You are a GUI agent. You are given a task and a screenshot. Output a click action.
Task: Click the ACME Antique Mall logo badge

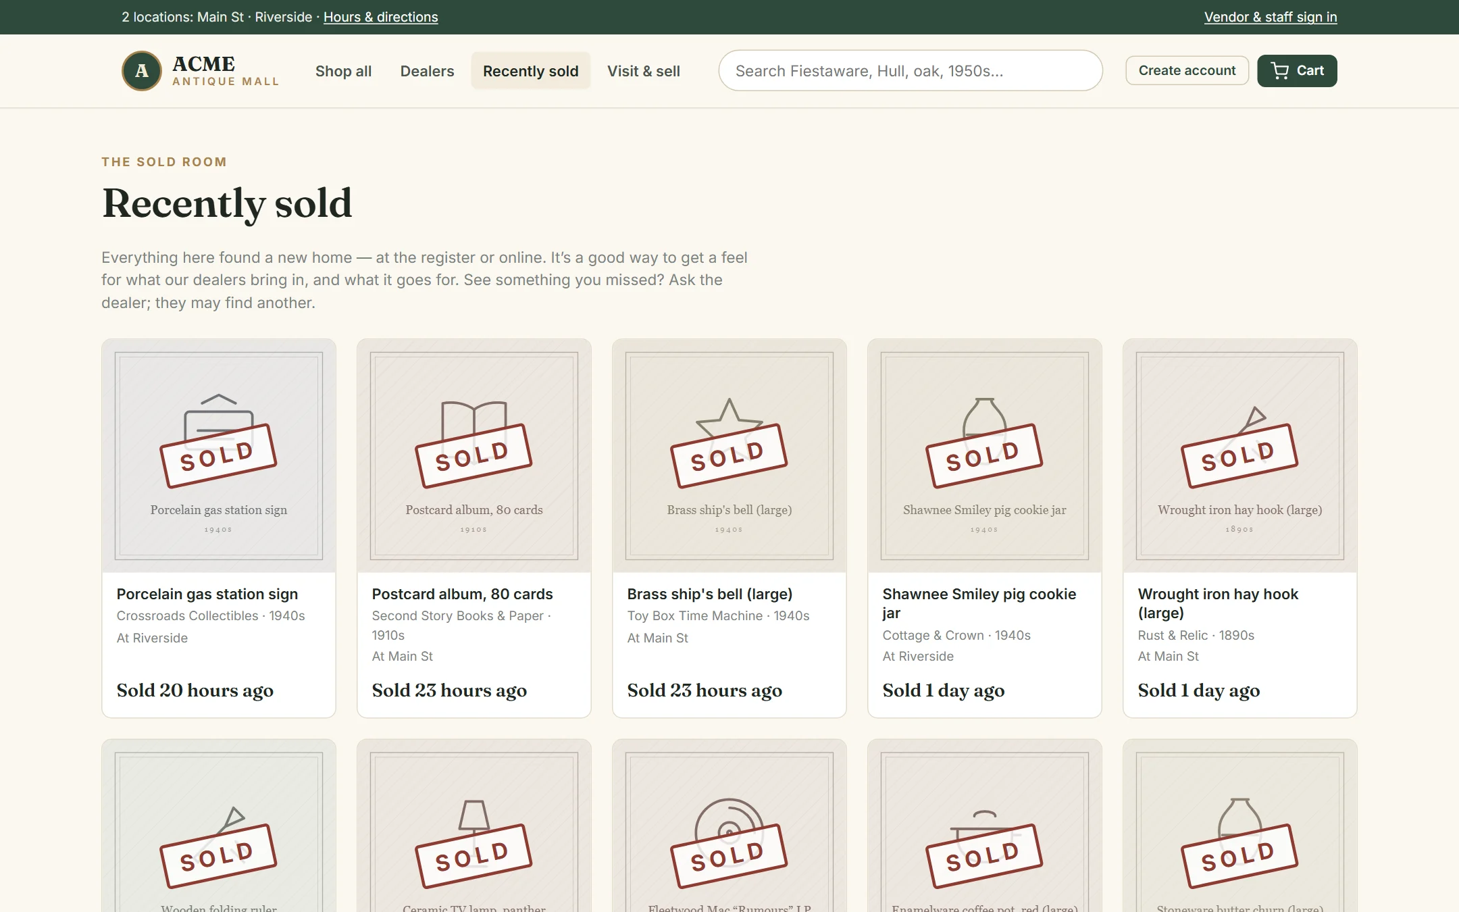click(141, 71)
